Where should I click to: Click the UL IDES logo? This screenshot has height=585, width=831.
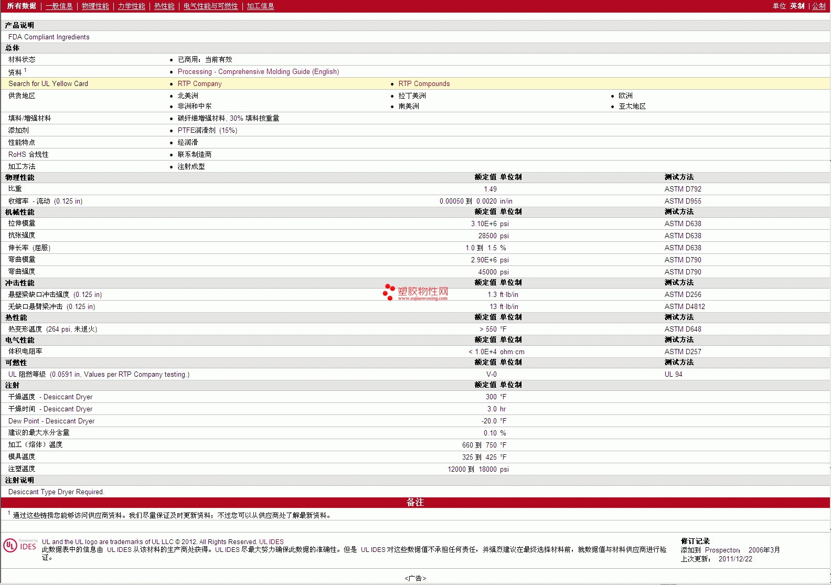point(20,546)
